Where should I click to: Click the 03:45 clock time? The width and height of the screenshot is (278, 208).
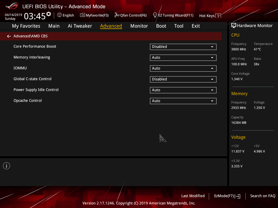point(35,16)
